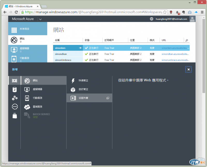This screenshot has width=207, height=167.
Task: Select 自訂建立 custom create option
Action: tap(89, 89)
